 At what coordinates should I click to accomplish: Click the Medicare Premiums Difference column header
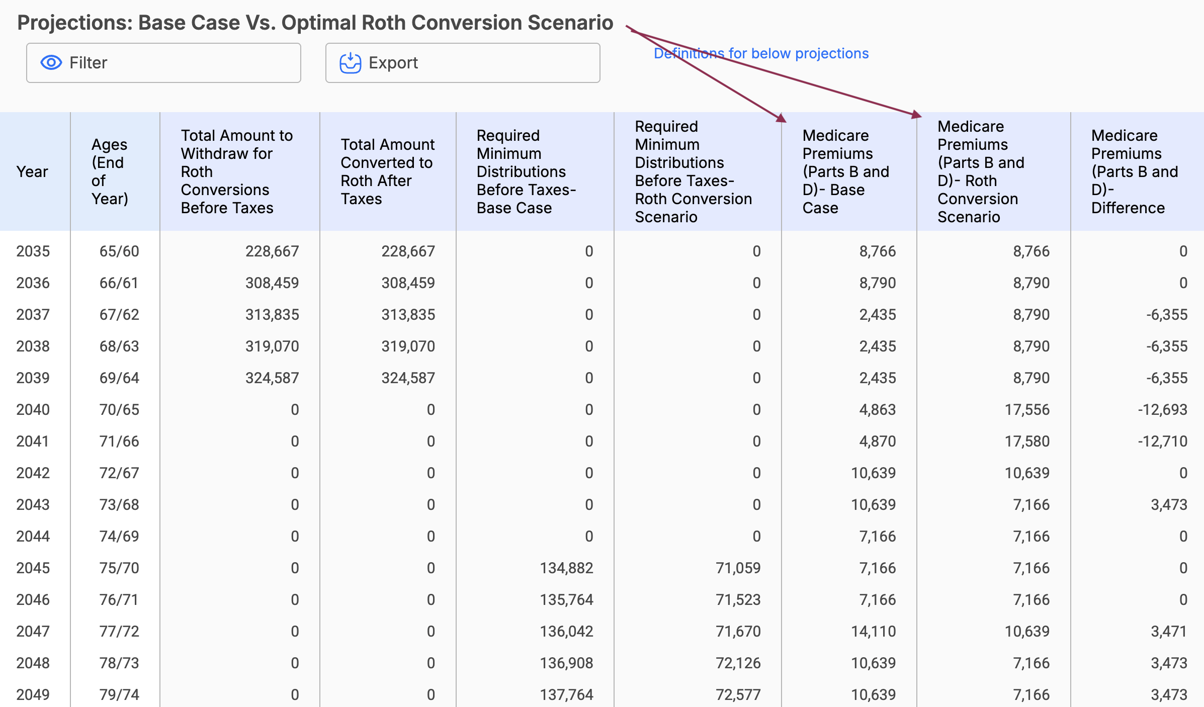(x=1135, y=171)
